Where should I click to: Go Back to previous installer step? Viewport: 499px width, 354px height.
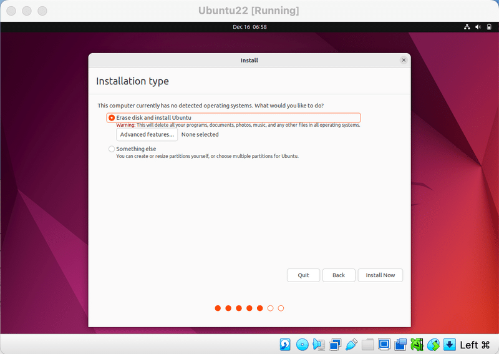[339, 275]
